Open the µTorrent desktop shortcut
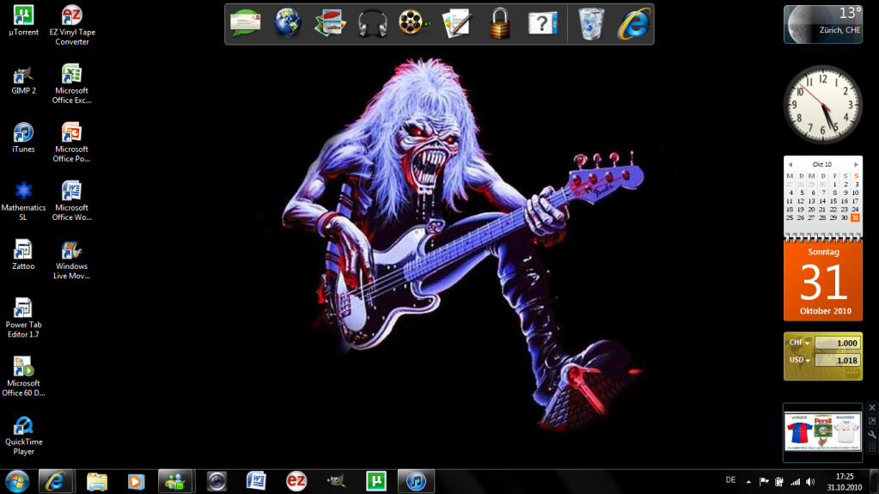This screenshot has height=494, width=879. 23,21
